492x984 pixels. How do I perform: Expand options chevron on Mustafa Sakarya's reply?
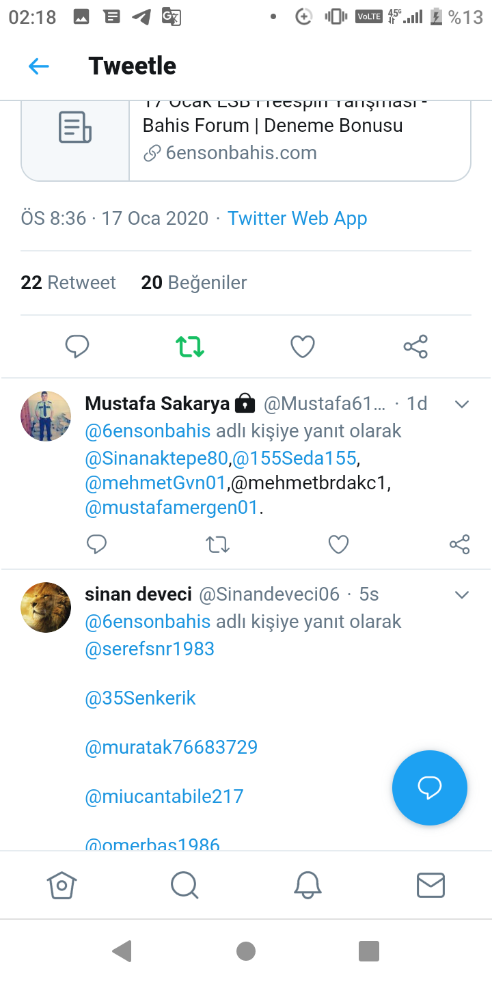pos(462,405)
